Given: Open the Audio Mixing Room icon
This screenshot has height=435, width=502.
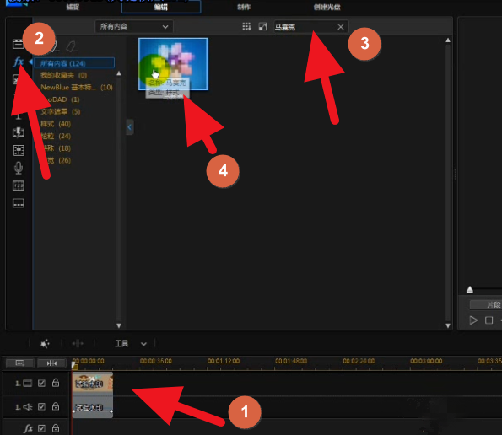Looking at the screenshot, I should coord(19,150).
